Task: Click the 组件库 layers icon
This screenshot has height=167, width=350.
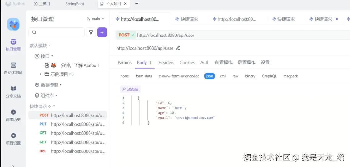Action: pyautogui.click(x=37, y=96)
